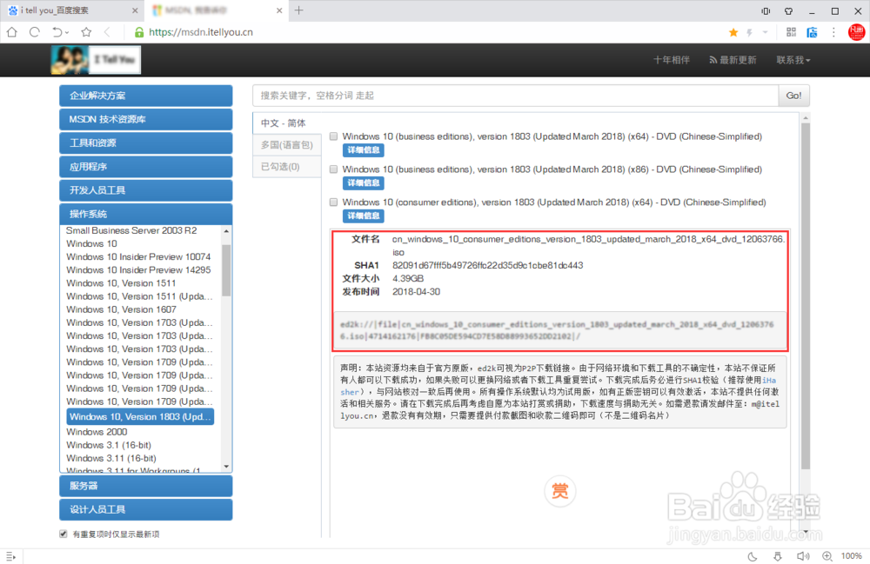Viewport: 870px width, 564px height.
Task: Click the browser home icon
Action: (11, 32)
